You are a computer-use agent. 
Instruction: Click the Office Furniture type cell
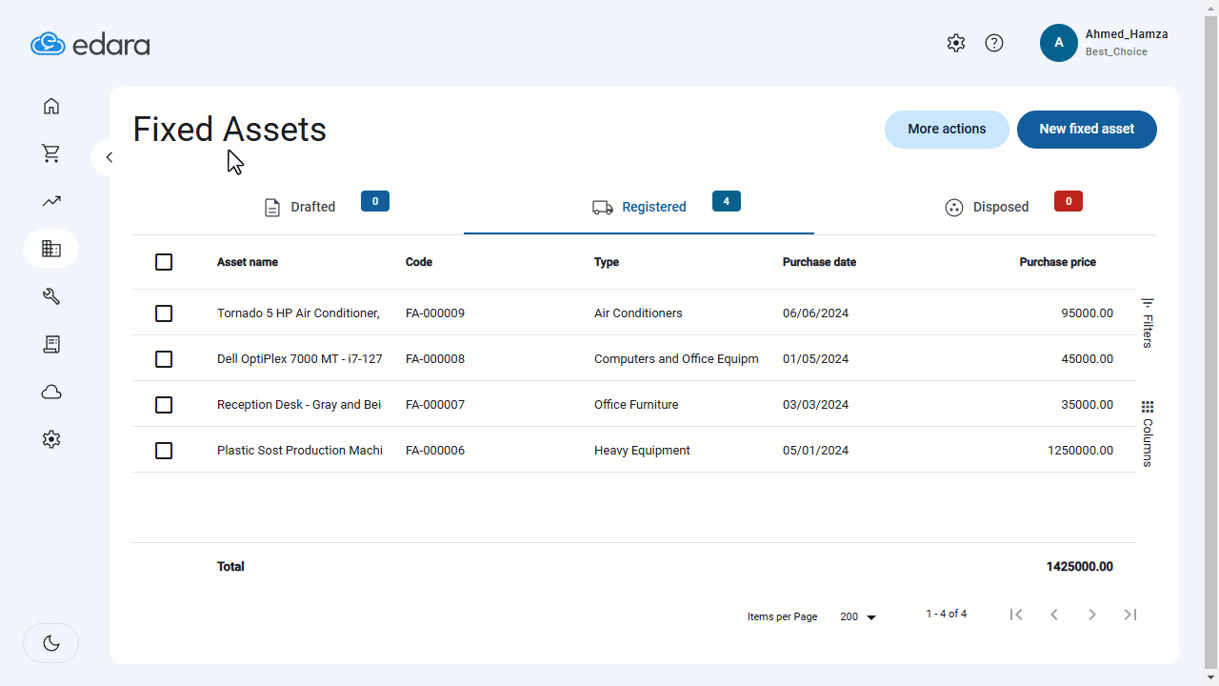[x=636, y=405]
